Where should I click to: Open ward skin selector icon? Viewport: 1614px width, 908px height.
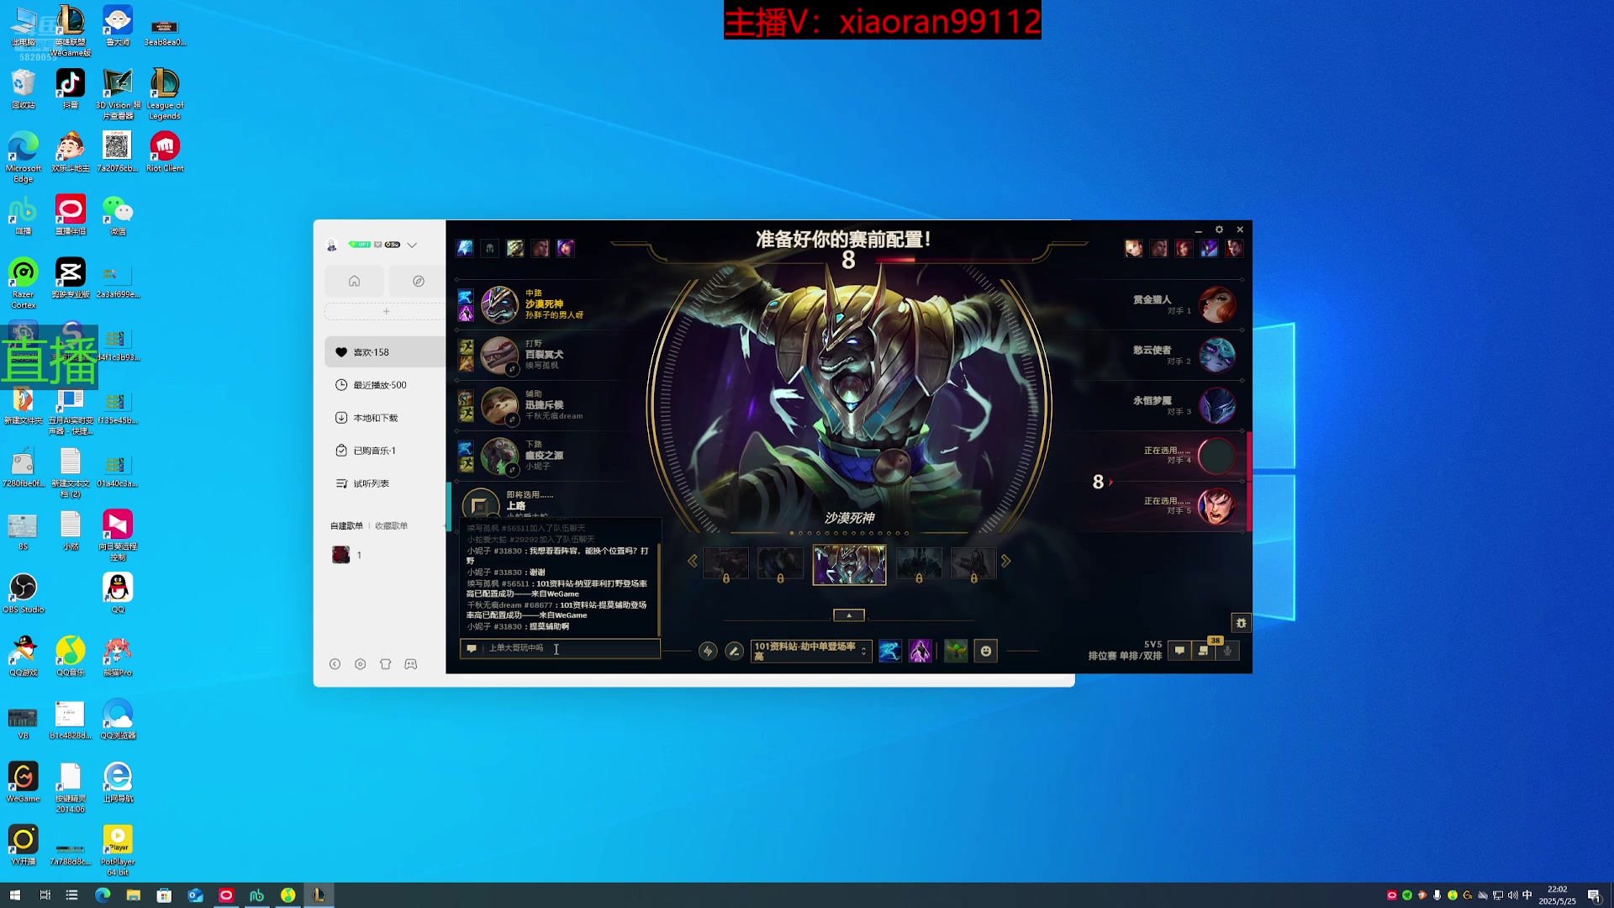pyautogui.click(x=956, y=651)
